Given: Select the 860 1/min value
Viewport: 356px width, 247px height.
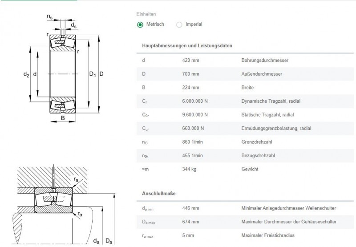Looking at the screenshot, I should (x=192, y=142).
